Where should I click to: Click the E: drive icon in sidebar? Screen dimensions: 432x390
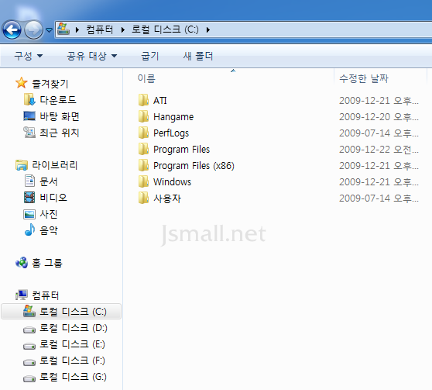click(29, 346)
